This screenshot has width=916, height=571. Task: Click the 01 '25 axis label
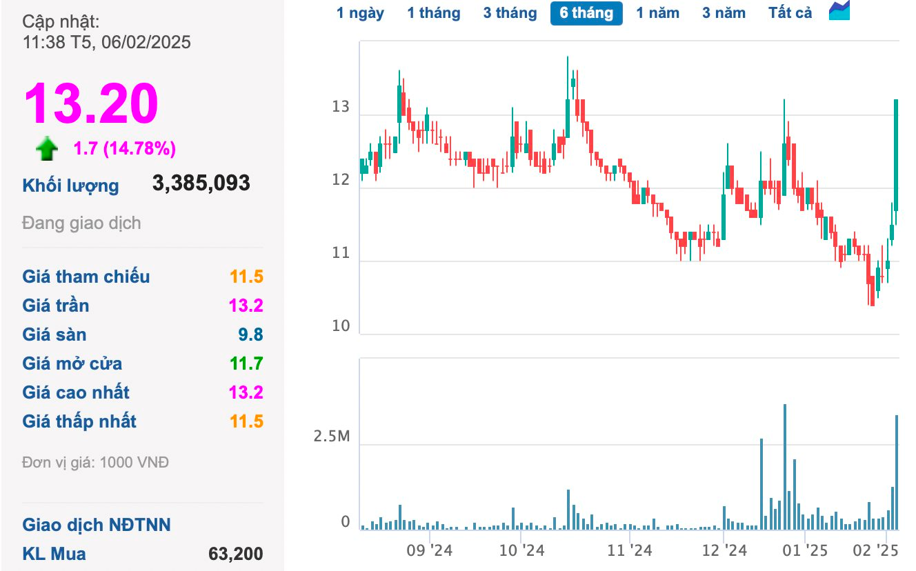(804, 551)
